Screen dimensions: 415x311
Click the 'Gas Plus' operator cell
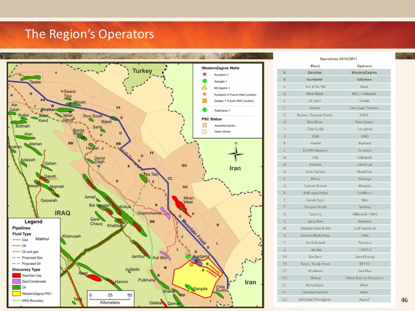pyautogui.click(x=364, y=271)
